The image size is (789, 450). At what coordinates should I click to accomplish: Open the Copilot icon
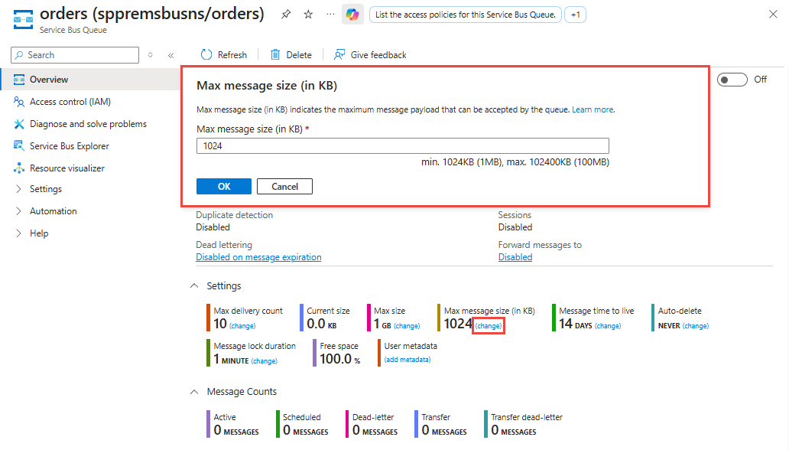[352, 15]
